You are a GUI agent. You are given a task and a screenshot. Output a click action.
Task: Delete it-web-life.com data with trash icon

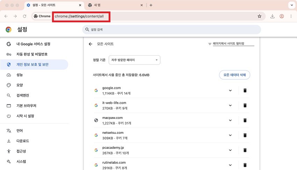click(x=245, y=106)
